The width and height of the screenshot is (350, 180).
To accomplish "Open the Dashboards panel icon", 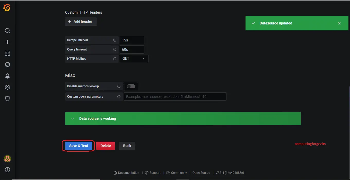I will pyautogui.click(x=7, y=53).
